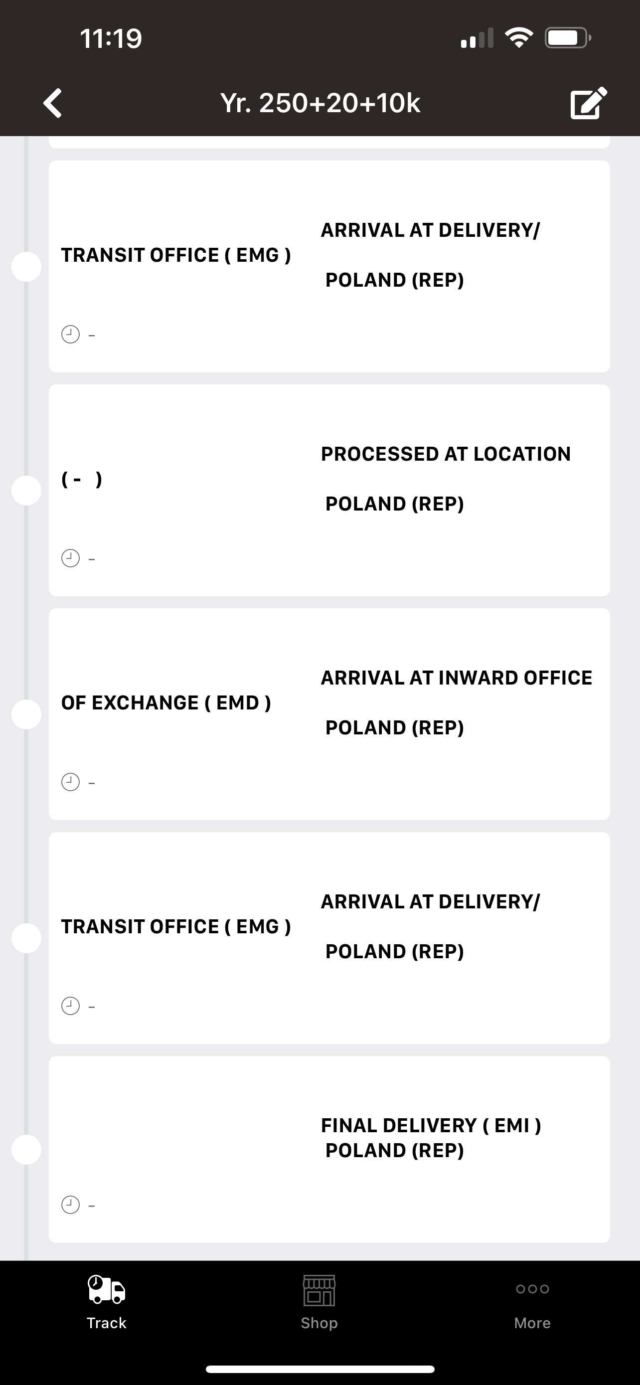Open the Shop storefront icon
The height and width of the screenshot is (1385, 640).
point(319,1290)
